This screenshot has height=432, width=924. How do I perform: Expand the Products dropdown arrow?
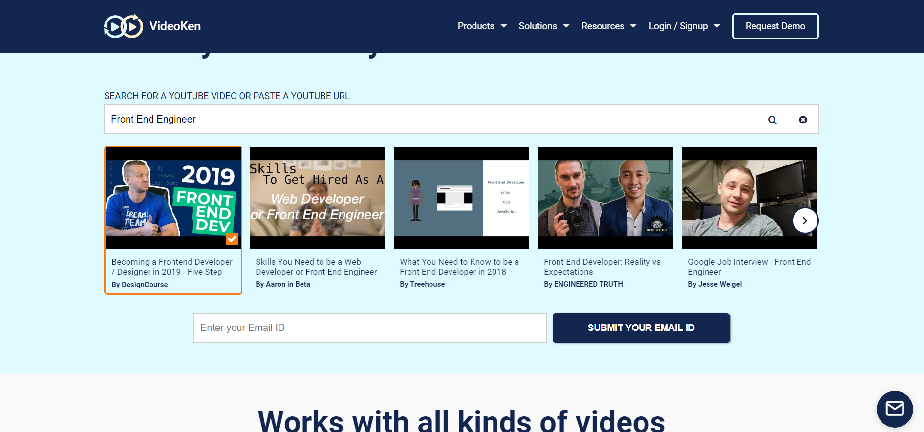504,26
